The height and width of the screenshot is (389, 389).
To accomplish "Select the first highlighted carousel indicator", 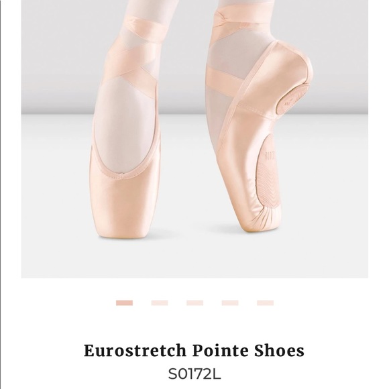I will pyautogui.click(x=124, y=302).
